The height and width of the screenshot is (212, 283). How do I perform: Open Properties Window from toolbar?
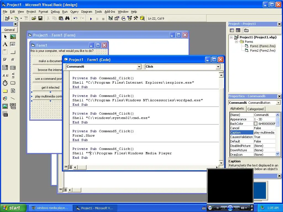[117, 18]
